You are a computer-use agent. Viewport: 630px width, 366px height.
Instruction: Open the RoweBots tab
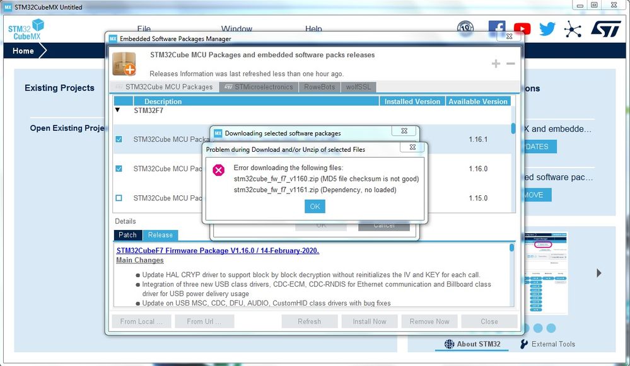(320, 87)
